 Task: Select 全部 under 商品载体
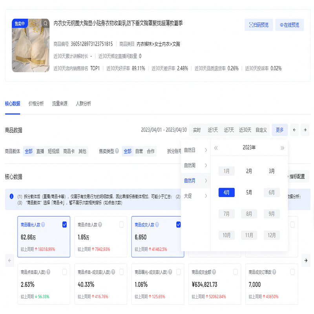29,151
